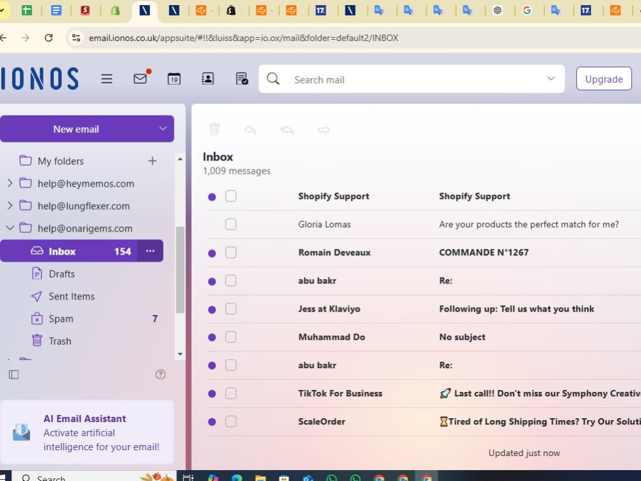Open TikTok For Business Last call email
Viewport: 641px width, 481px height.
[x=540, y=394]
